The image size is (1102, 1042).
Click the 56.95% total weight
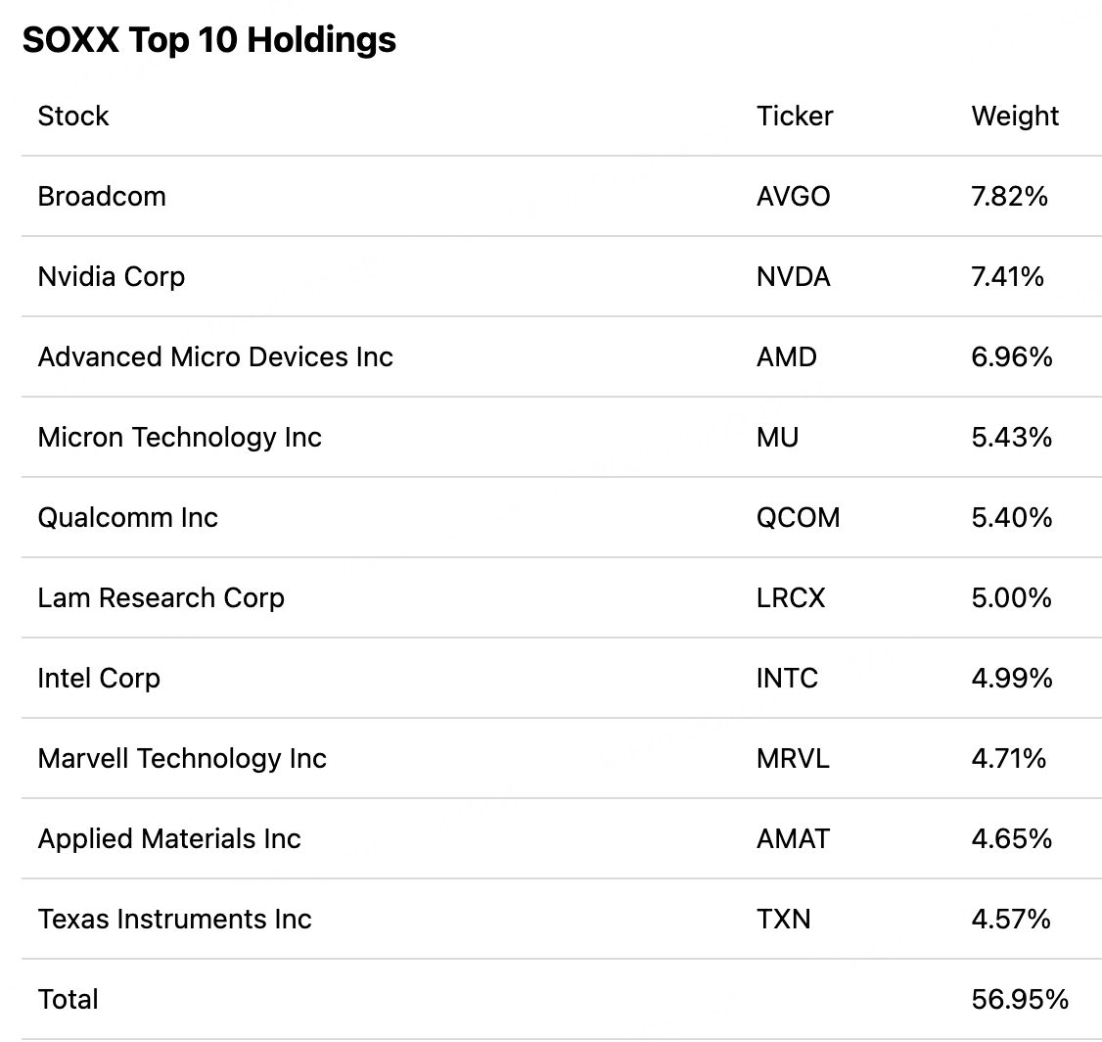pyautogui.click(x=1020, y=999)
